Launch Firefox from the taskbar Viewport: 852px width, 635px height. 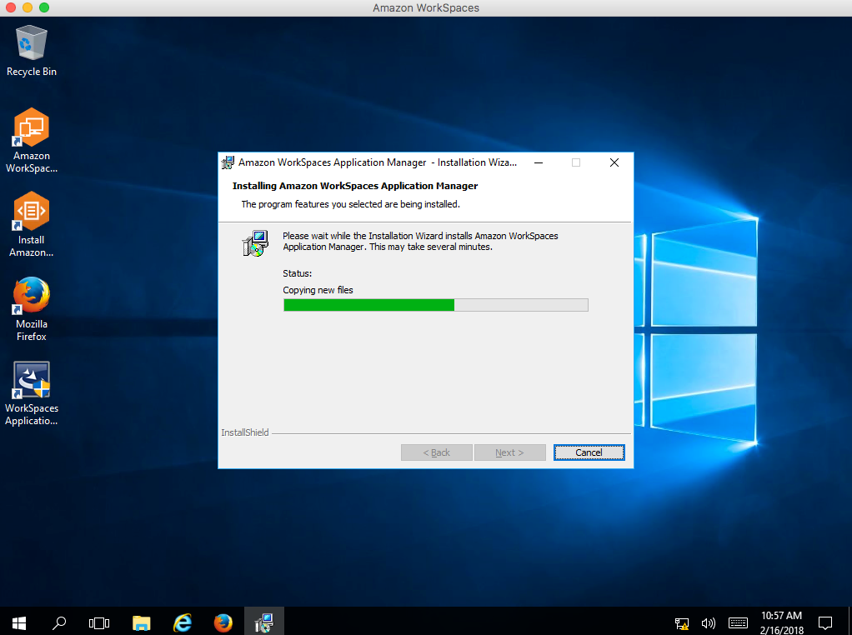tap(223, 622)
